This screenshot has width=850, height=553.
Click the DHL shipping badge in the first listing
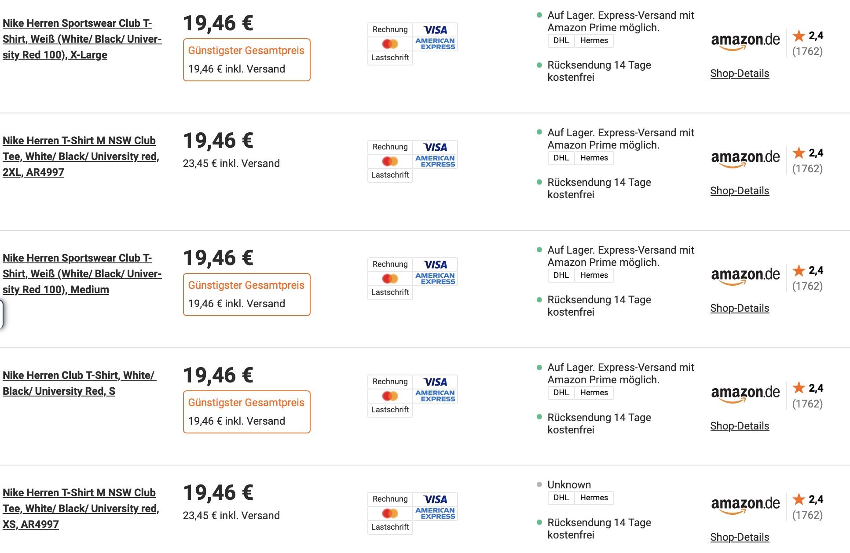(561, 40)
